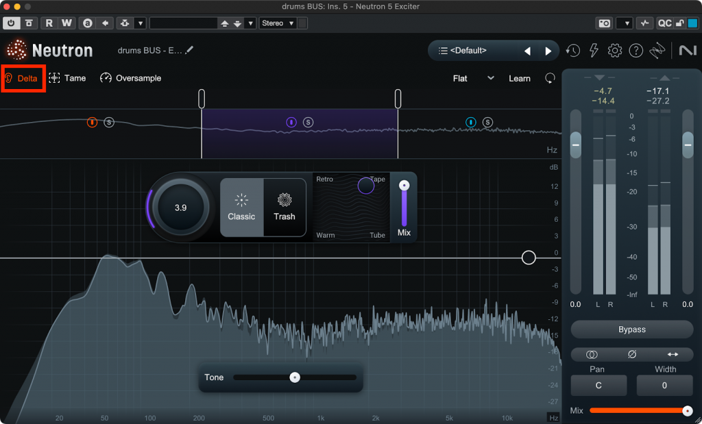Click the Bypass button
Image resolution: width=702 pixels, height=424 pixels.
pos(632,329)
